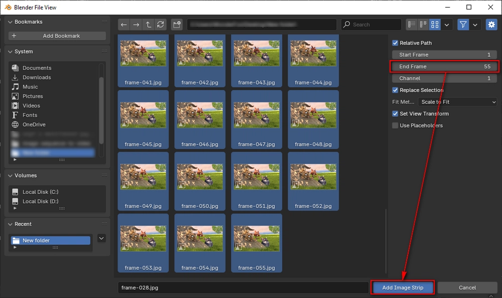Select thumbnail frame-041.jpg
The image size is (502, 298).
(x=143, y=61)
